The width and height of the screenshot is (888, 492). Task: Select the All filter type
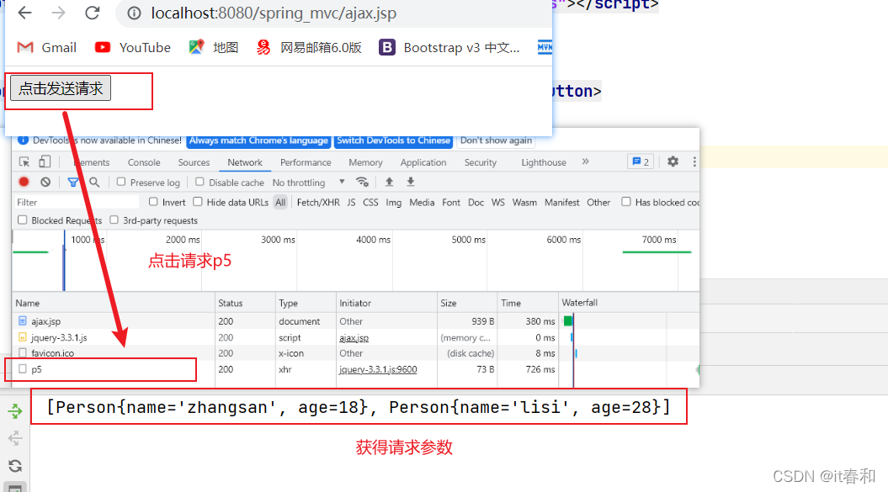click(x=280, y=202)
